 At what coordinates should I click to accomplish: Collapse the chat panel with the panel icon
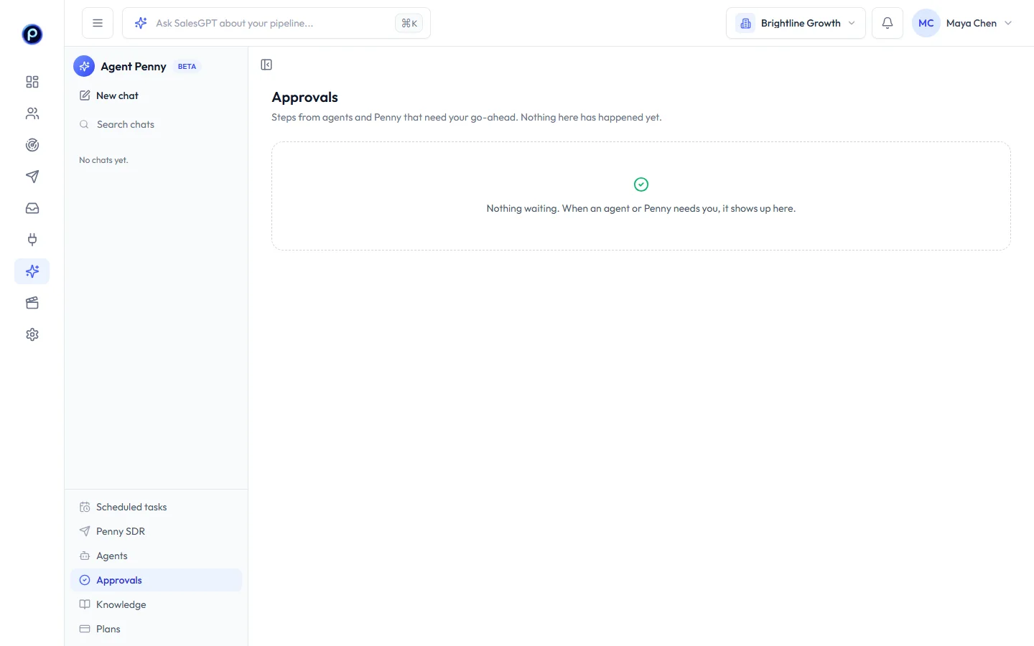[266, 65]
